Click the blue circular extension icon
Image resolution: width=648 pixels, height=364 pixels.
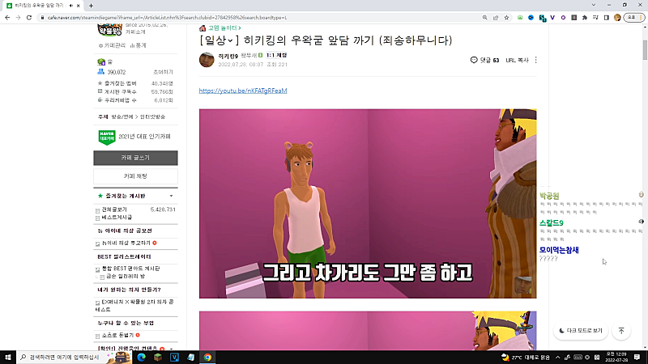tap(531, 18)
